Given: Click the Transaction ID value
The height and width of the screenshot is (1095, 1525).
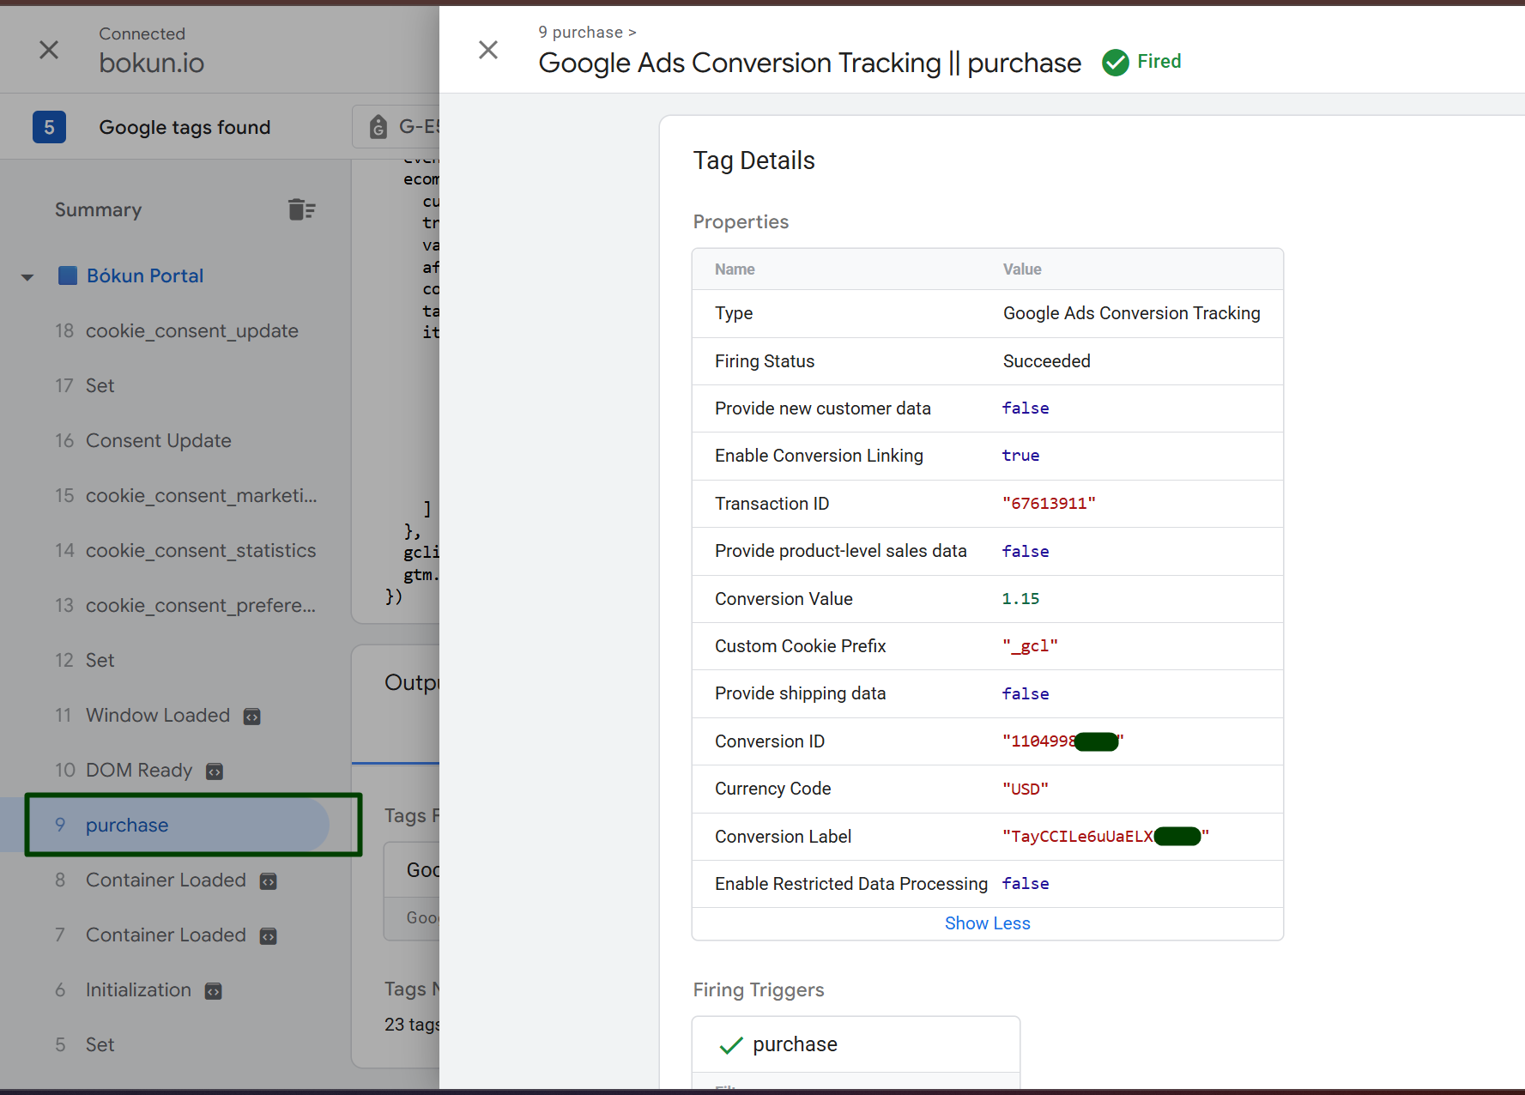Looking at the screenshot, I should coord(1049,504).
